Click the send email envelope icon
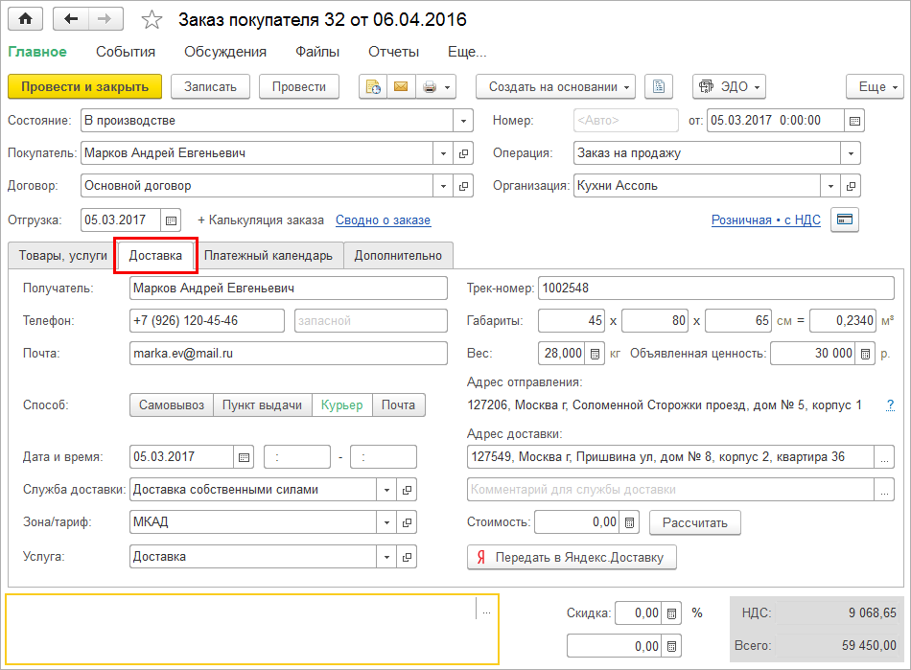 400,86
